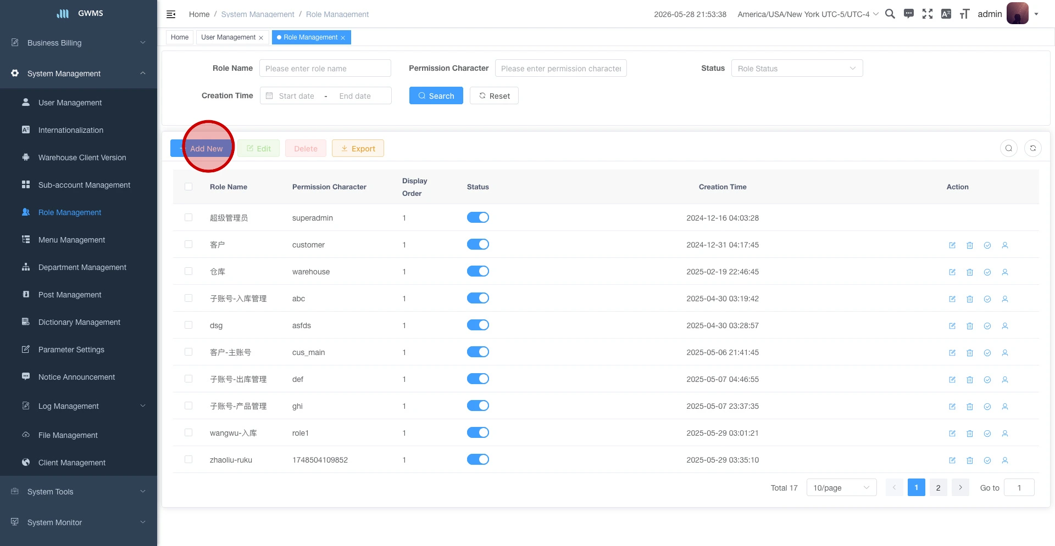This screenshot has height=546, width=1055.
Task: Toggle the status switch for the warehouse role
Action: tap(478, 271)
